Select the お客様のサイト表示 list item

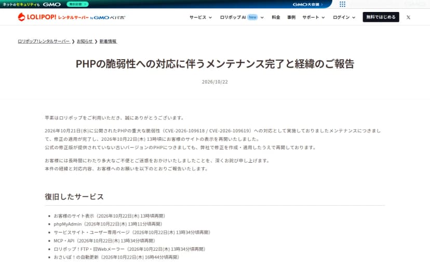tap(110, 216)
